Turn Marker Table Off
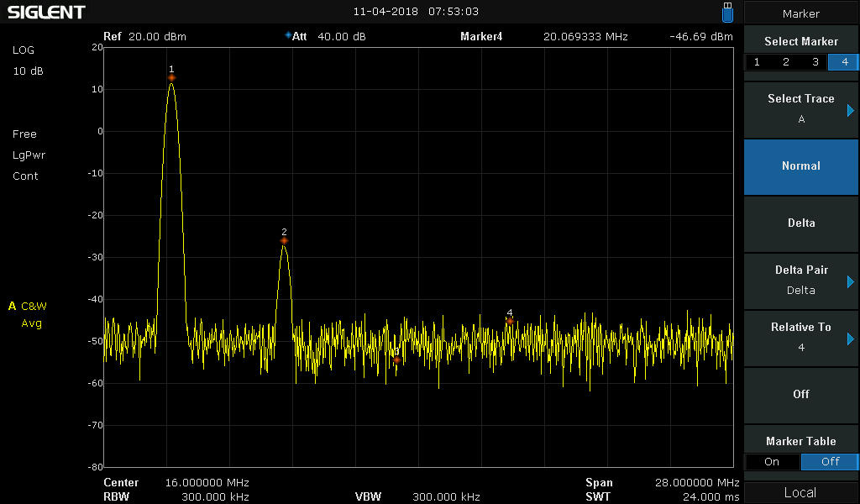 coord(830,462)
